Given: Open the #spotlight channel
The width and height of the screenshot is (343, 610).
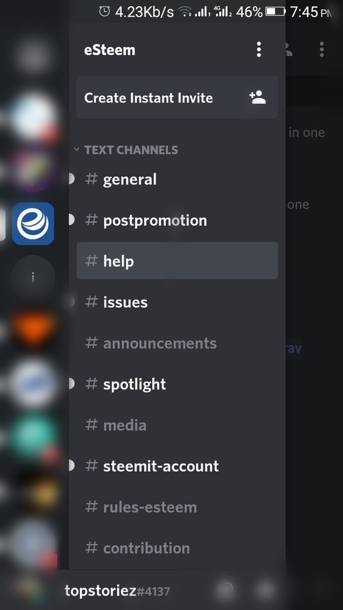Looking at the screenshot, I should [177, 384].
